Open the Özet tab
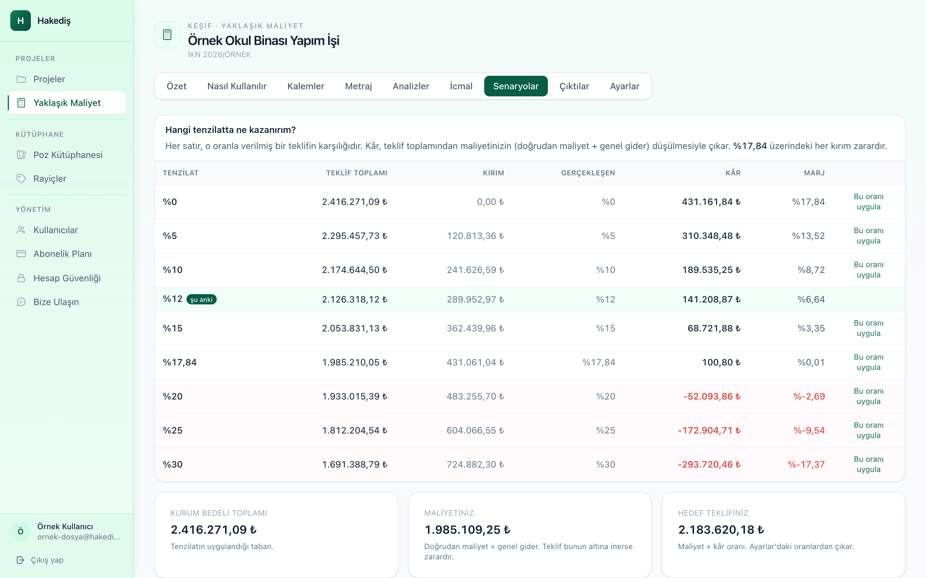Screen dimensions: 926x578 177,86
